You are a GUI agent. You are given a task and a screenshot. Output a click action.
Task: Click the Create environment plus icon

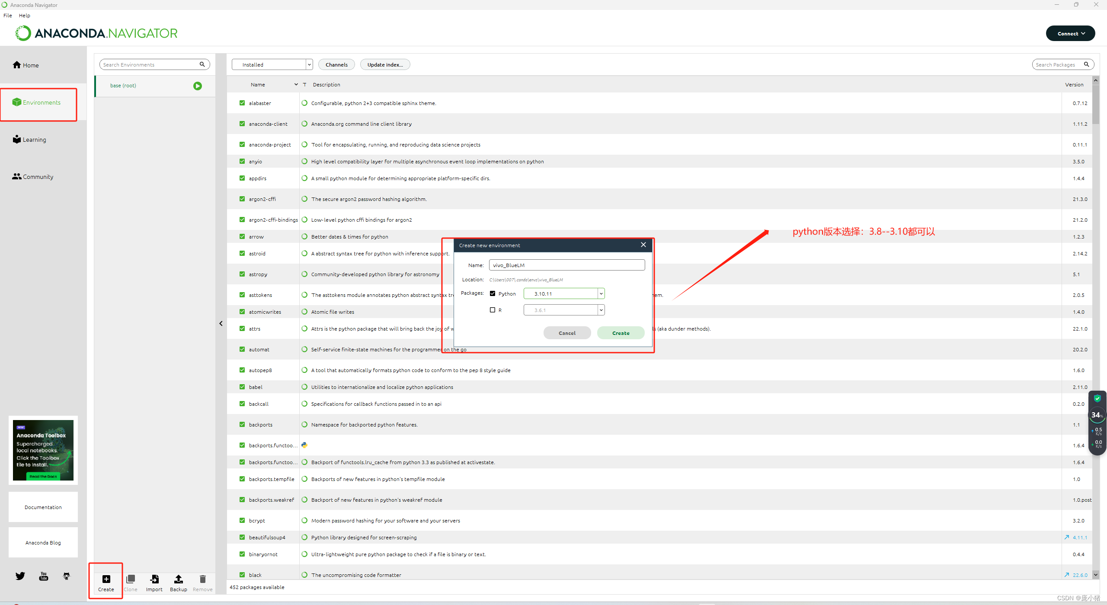tap(106, 579)
